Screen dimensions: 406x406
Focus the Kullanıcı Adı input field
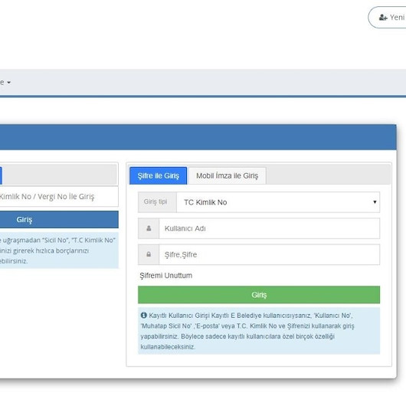pos(270,228)
